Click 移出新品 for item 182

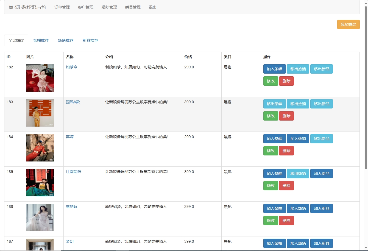point(321,69)
